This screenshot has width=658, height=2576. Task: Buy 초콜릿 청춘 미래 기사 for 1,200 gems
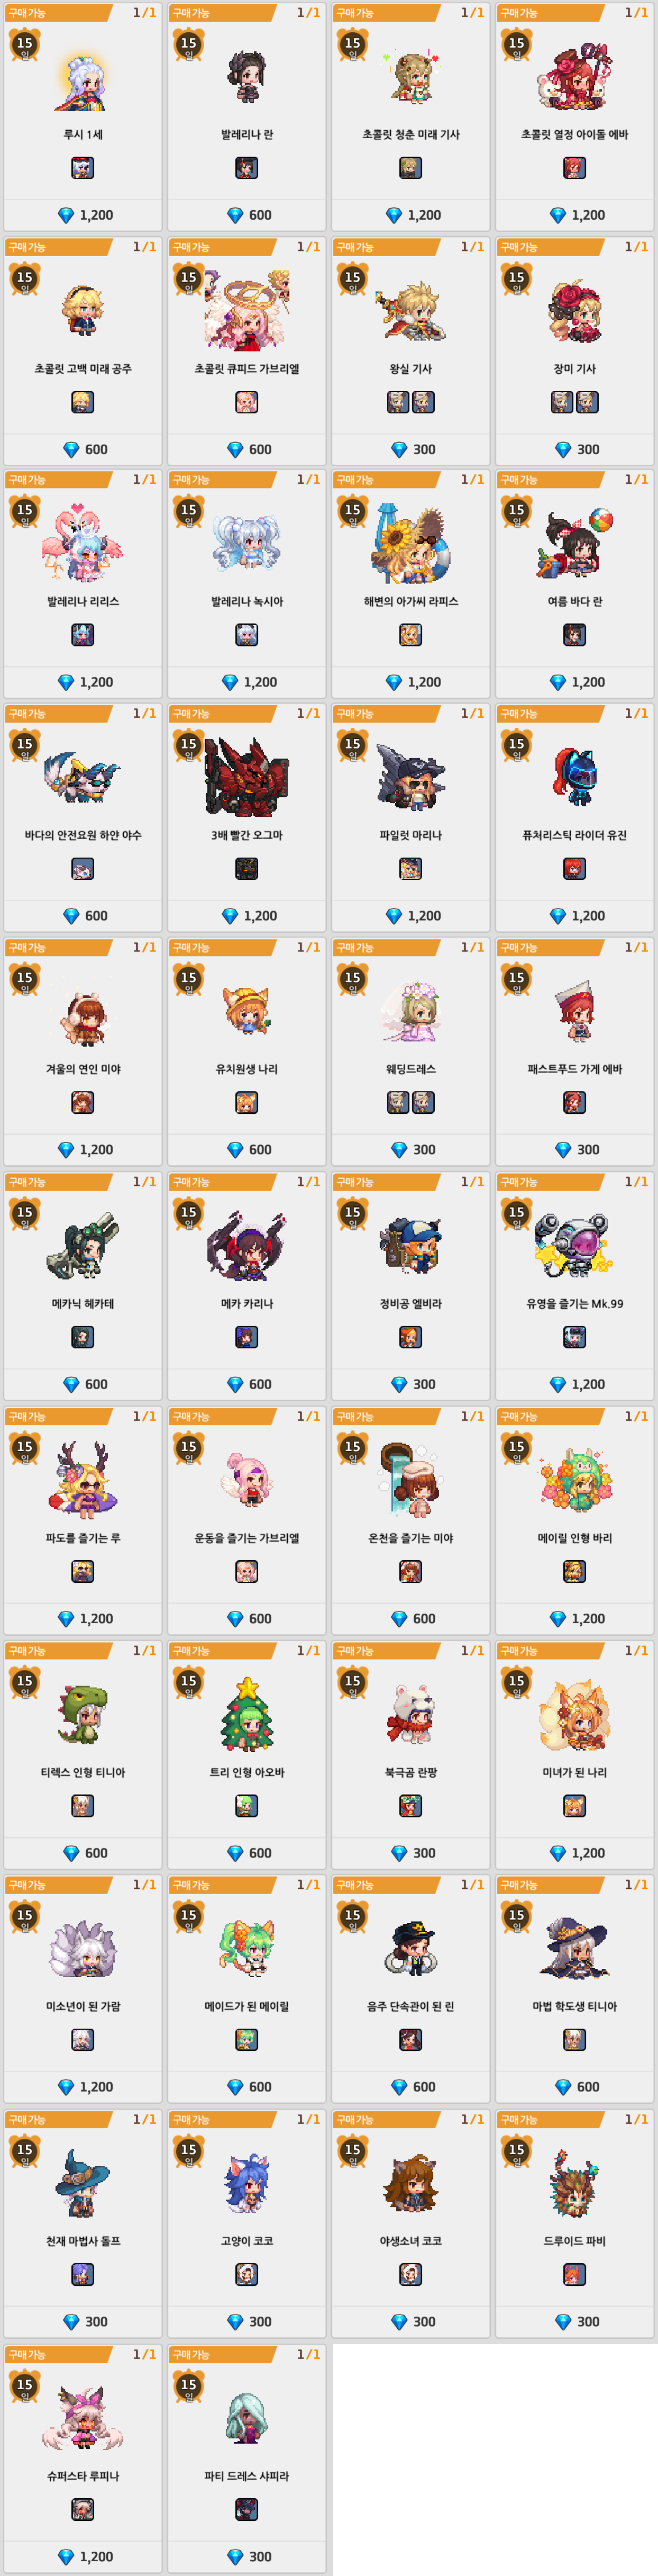[x=410, y=215]
